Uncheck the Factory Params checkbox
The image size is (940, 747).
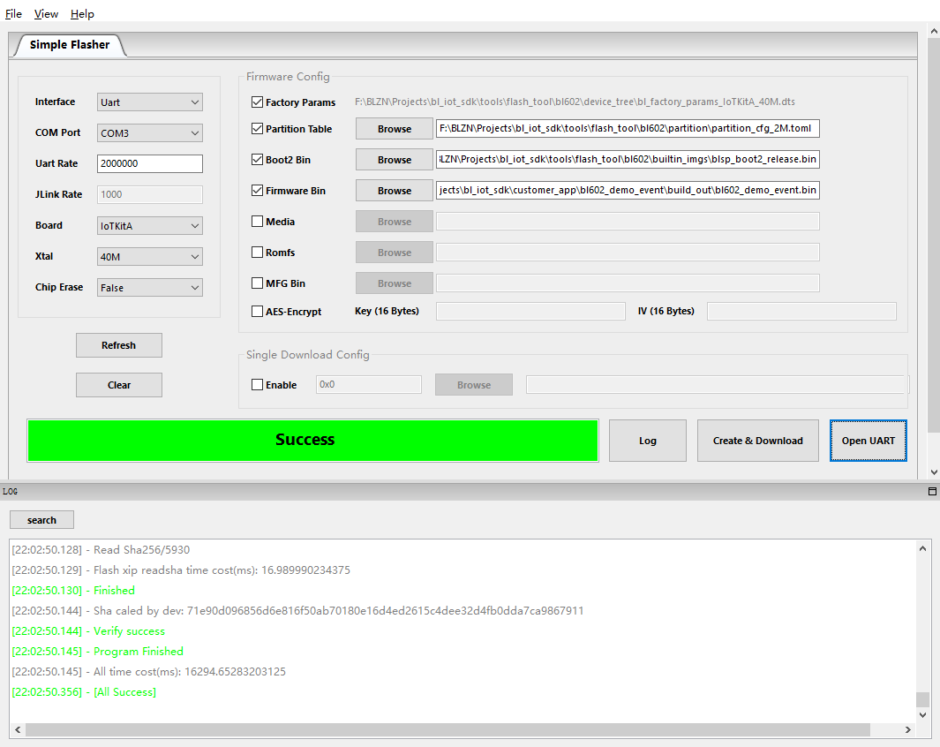pos(256,102)
